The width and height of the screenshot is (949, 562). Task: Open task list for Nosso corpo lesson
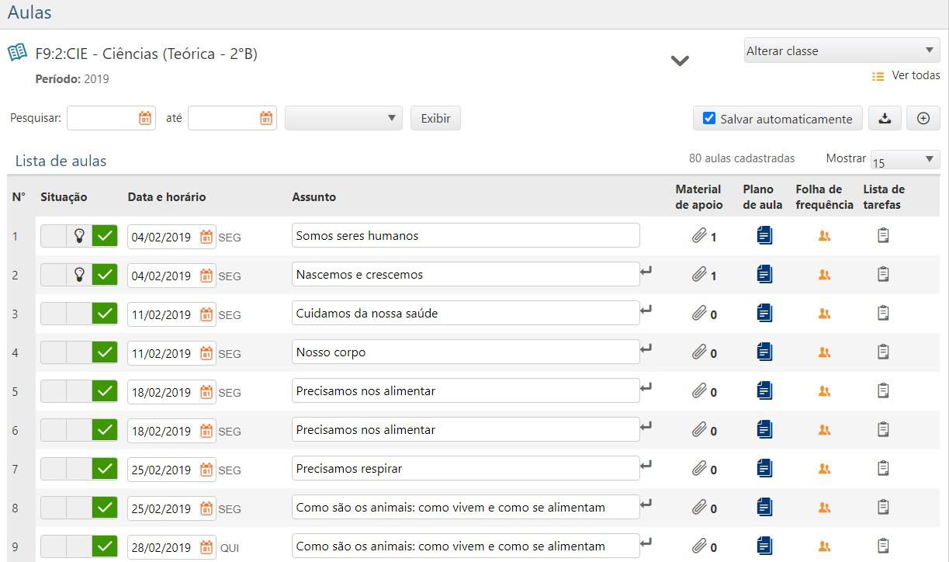point(883,352)
